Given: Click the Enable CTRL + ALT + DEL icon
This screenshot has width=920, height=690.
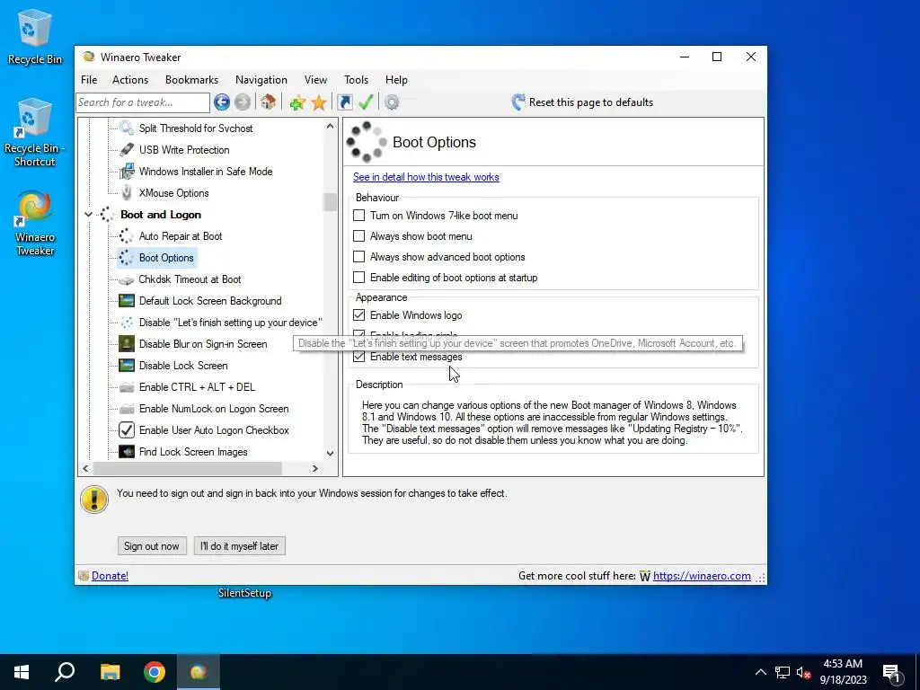Looking at the screenshot, I should pos(127,387).
